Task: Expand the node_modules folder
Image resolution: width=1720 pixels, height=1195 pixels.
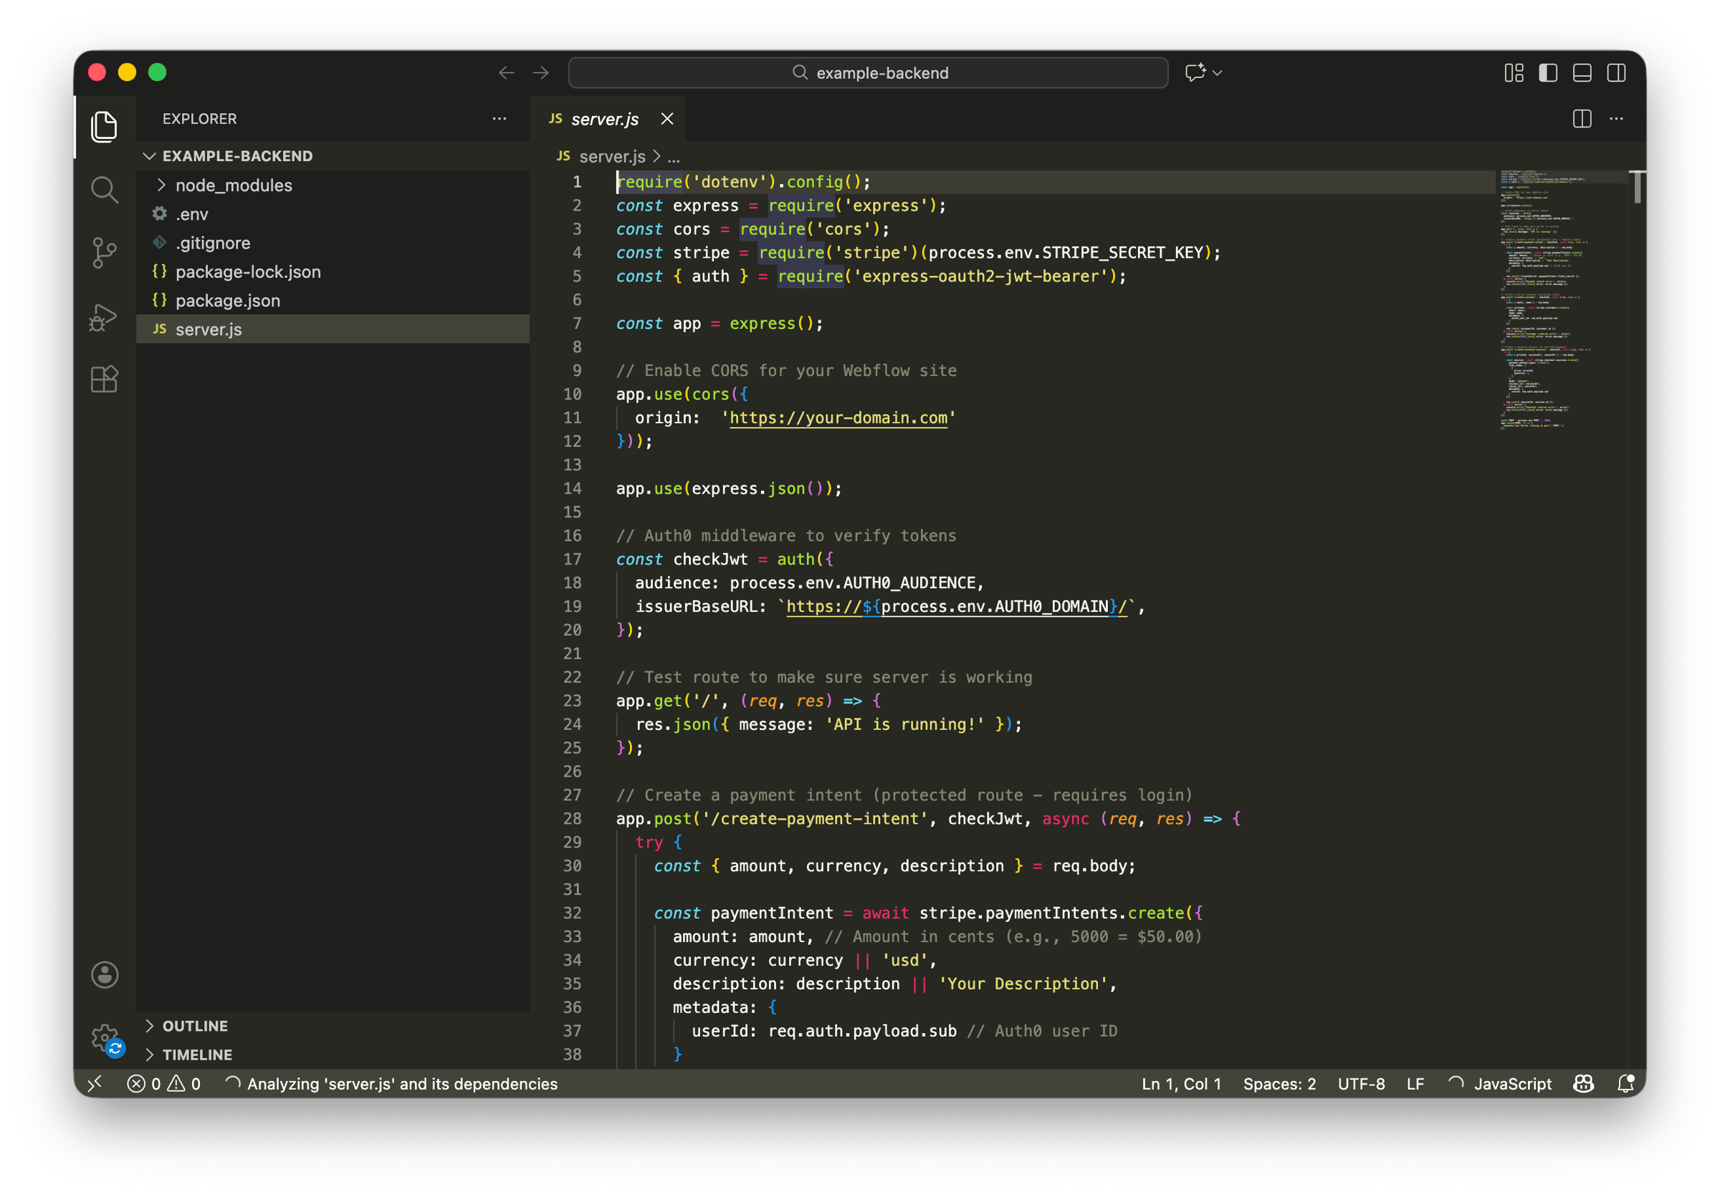Action: 234,185
